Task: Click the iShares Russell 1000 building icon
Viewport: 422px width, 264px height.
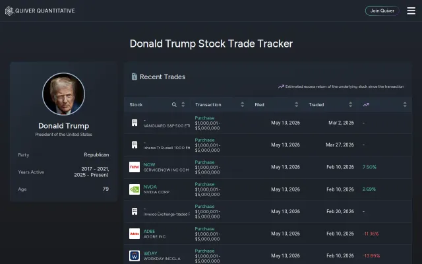Action: [x=135, y=145]
